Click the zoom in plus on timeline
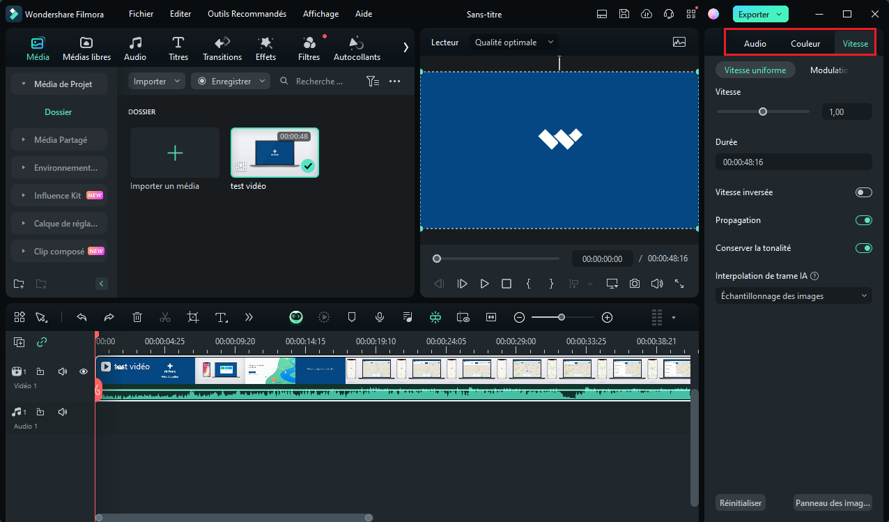889x522 pixels. coord(607,317)
